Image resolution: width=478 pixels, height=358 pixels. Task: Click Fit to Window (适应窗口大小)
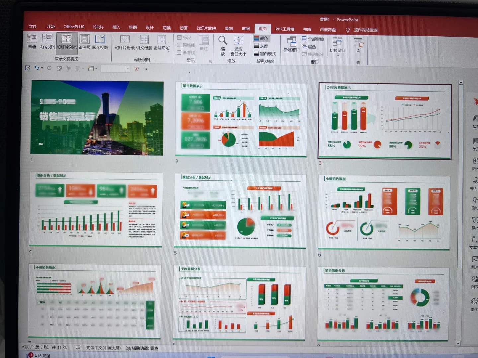238,46
